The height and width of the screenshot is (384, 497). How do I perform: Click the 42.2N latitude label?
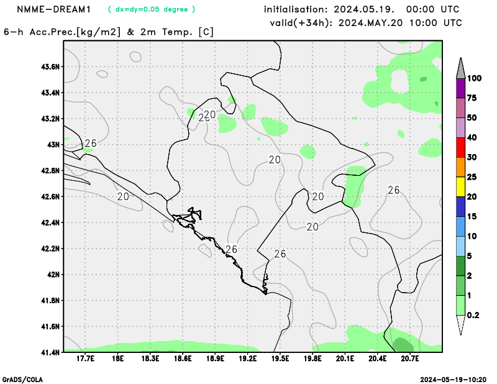[50, 249]
